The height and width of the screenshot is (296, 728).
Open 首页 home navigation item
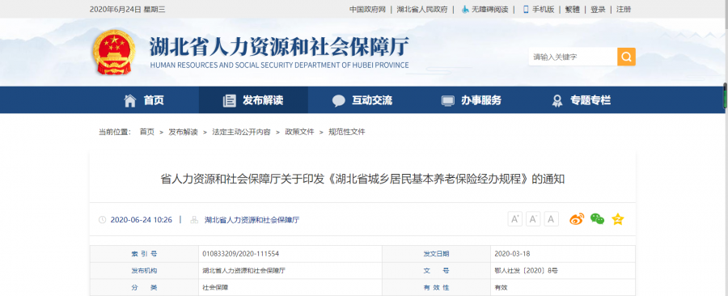(144, 99)
